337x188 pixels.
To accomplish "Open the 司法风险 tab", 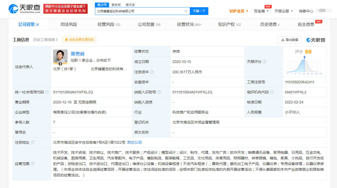I will click(69, 24).
